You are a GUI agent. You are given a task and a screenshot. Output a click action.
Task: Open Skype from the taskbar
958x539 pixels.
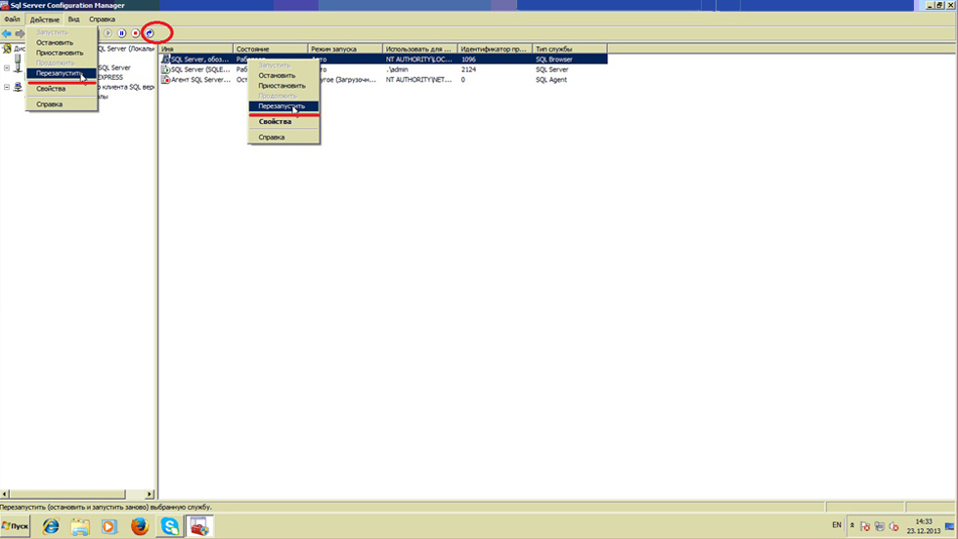point(170,527)
